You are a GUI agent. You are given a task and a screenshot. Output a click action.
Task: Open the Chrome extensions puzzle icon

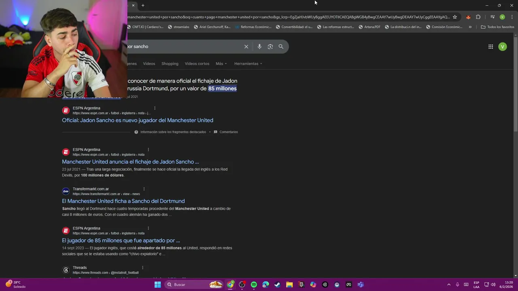click(478, 17)
